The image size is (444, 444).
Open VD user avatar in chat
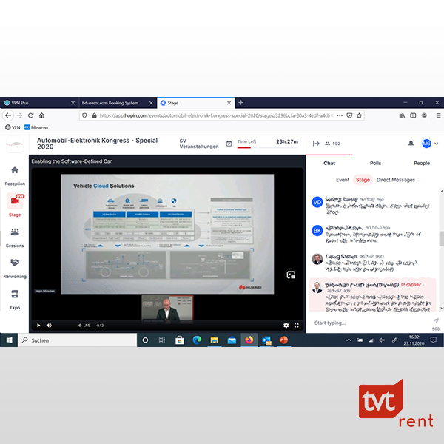click(x=317, y=202)
